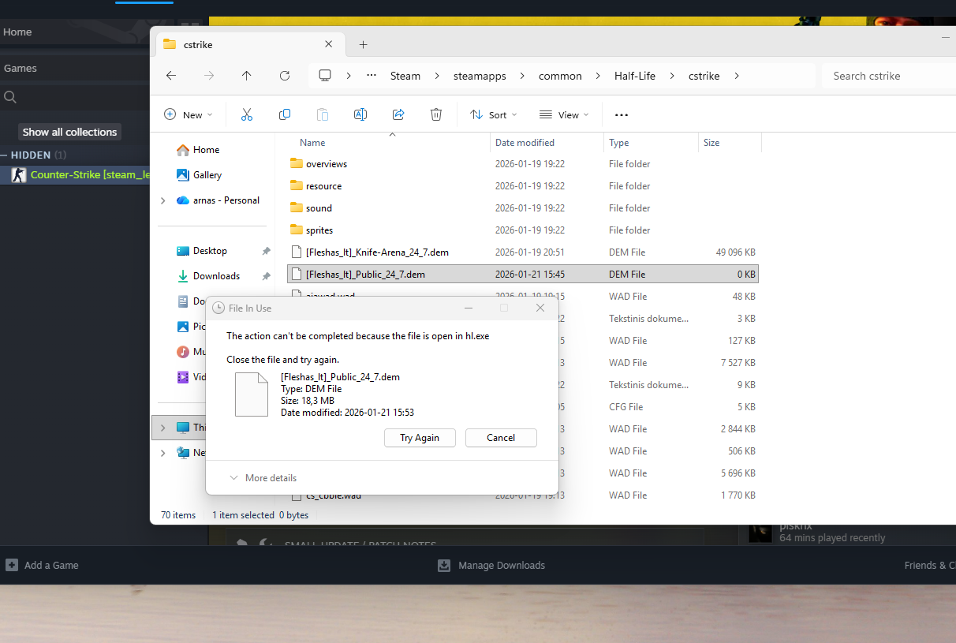
Task: Add a new tab in File Explorer
Action: tap(363, 45)
